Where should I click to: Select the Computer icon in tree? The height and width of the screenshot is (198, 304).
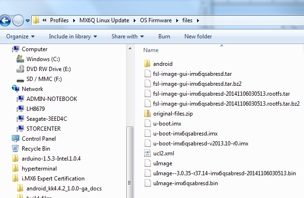pyautogui.click(x=16, y=49)
